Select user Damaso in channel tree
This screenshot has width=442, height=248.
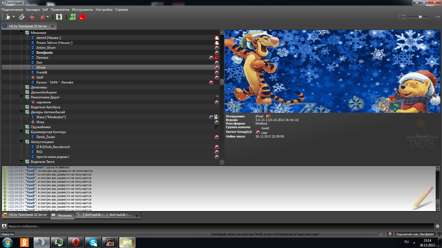pyautogui.click(x=42, y=58)
